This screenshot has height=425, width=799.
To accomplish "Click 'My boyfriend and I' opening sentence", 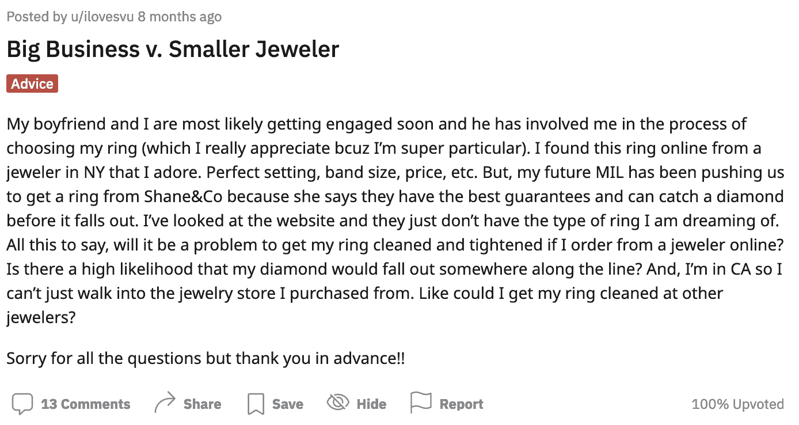I will click(x=73, y=124).
